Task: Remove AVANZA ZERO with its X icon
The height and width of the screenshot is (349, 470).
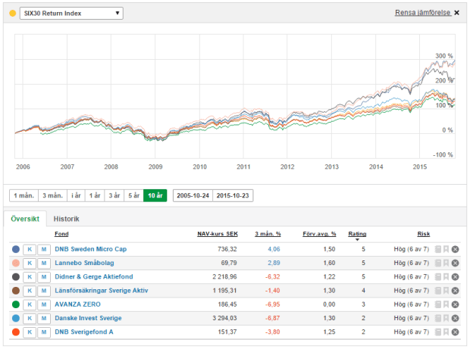Action: pos(456,304)
